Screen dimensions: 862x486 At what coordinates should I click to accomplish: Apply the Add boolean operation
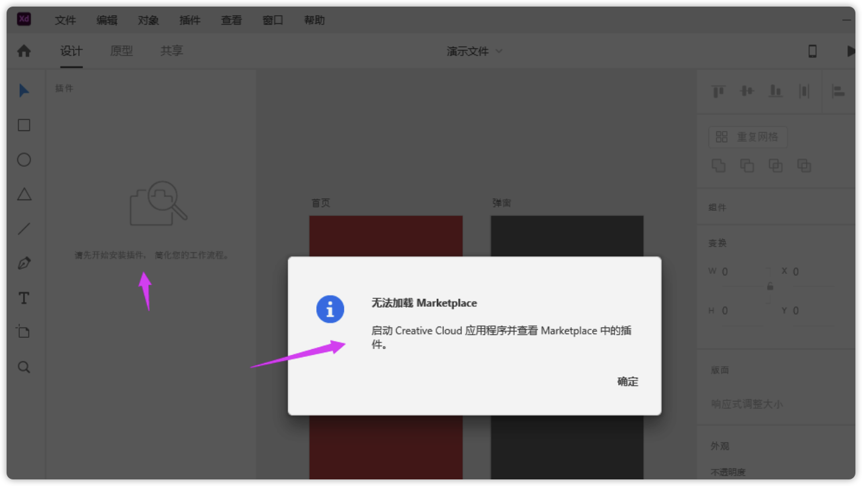point(718,166)
